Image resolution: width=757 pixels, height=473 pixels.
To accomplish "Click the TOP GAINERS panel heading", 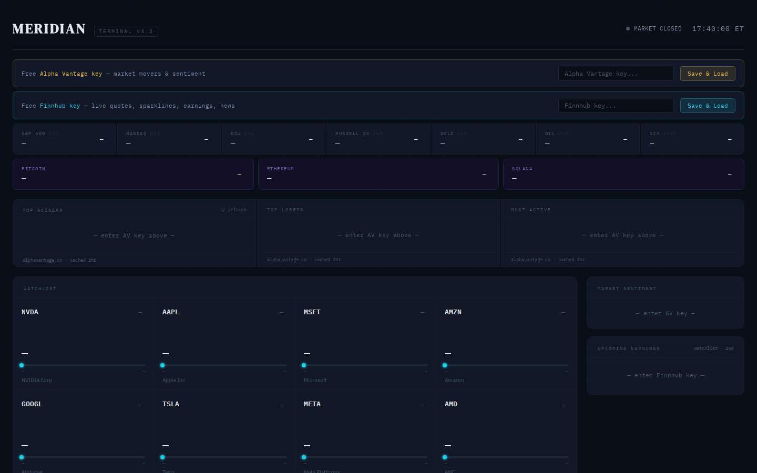I will point(43,210).
